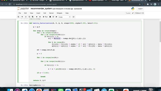Image resolution: width=161 pixels, height=91 pixels.
Task: Click the def matrix_factorization line
Action: (x=64, y=23)
